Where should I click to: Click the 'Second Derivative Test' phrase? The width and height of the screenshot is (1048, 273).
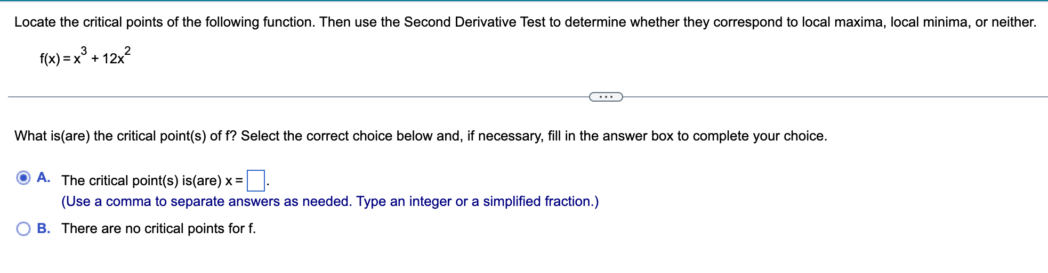click(x=474, y=22)
